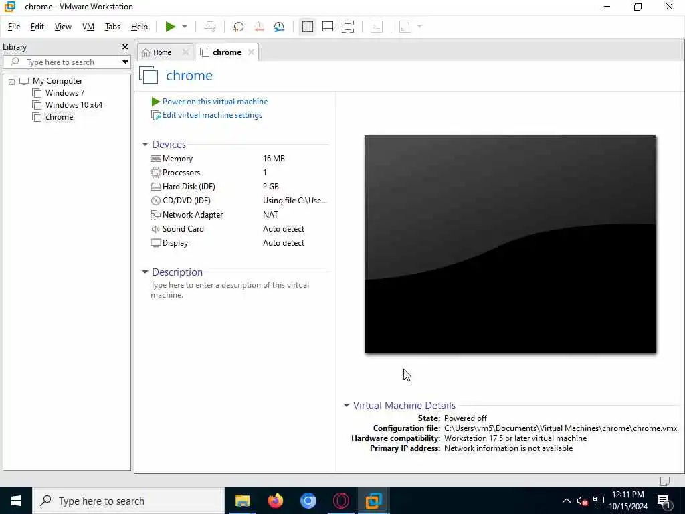Open Firefox from the taskbar
The height and width of the screenshot is (514, 685).
pyautogui.click(x=275, y=501)
